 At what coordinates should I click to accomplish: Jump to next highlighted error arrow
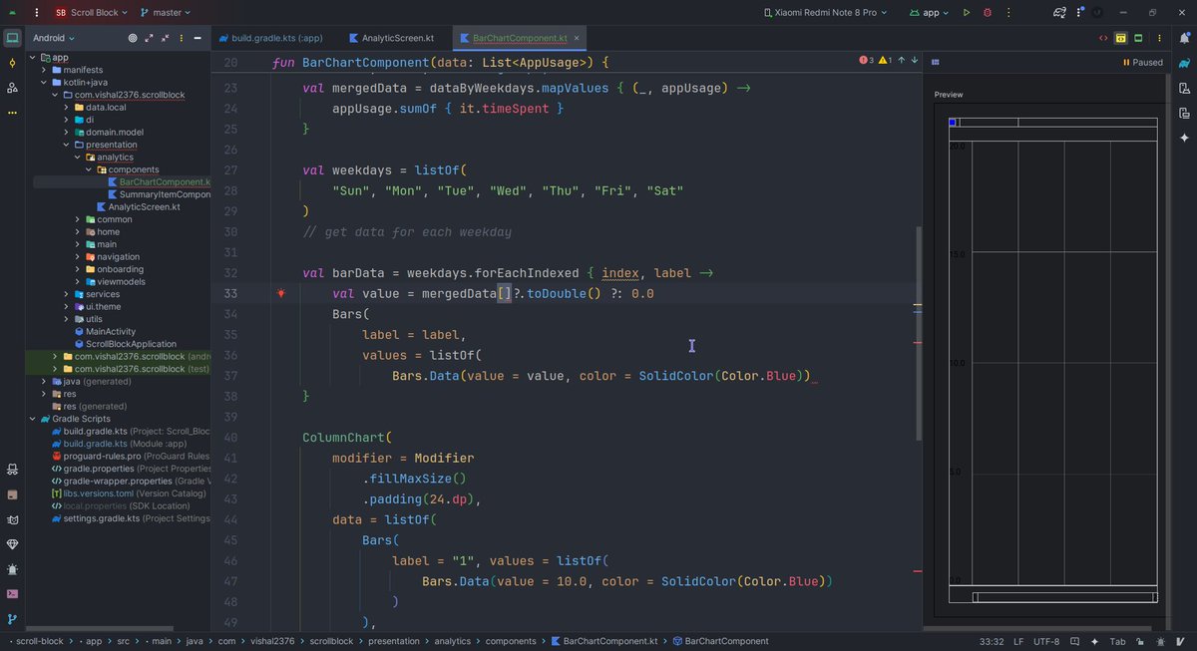point(914,60)
